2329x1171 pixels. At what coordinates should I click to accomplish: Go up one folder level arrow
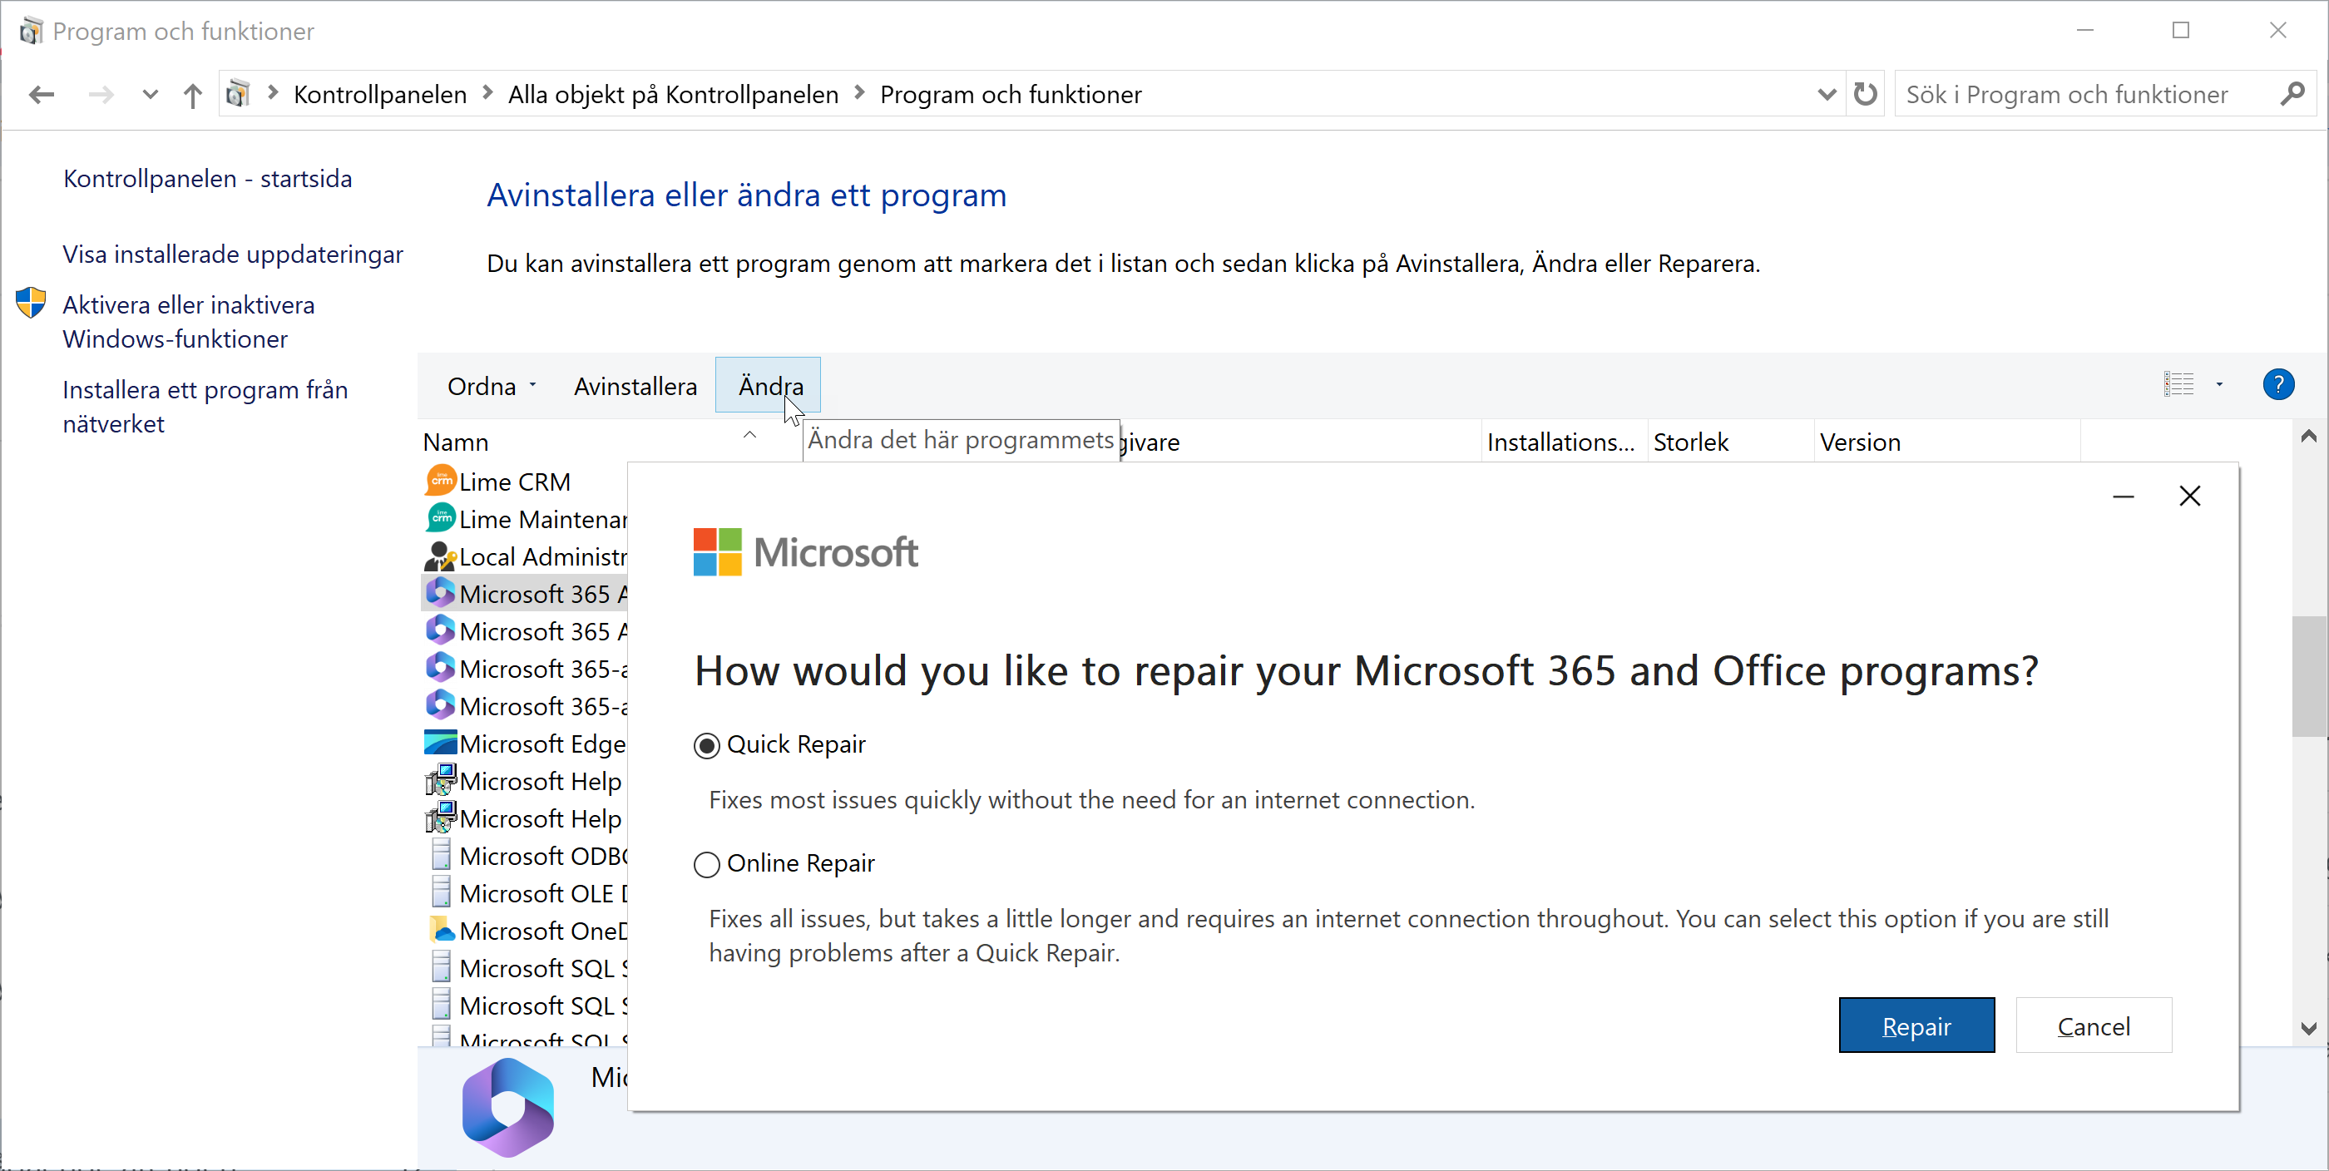[x=191, y=95]
